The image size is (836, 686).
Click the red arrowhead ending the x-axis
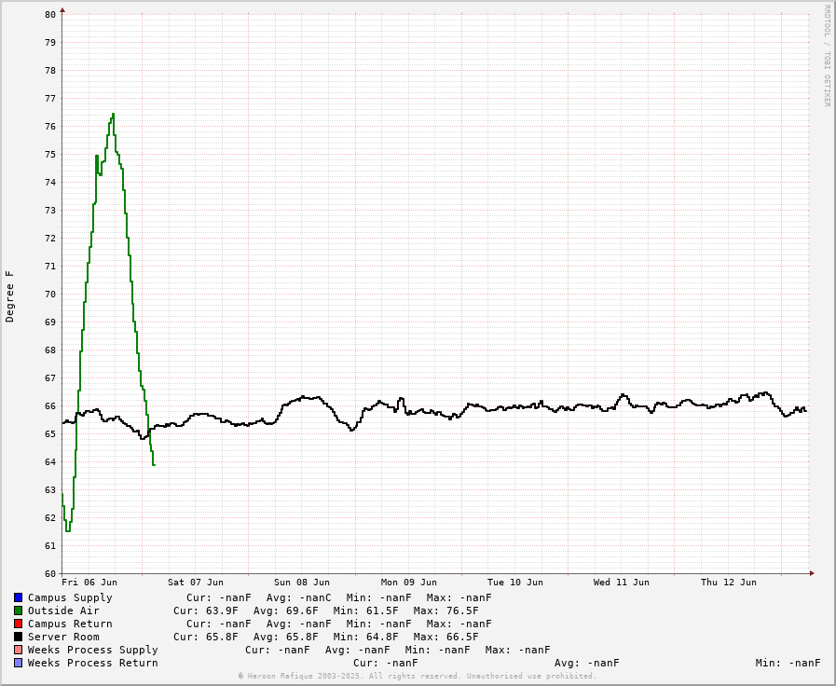coord(811,573)
